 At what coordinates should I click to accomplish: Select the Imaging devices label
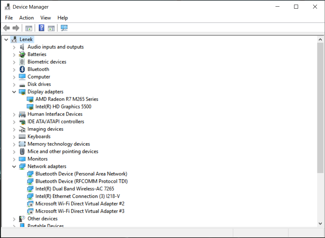(x=46, y=129)
